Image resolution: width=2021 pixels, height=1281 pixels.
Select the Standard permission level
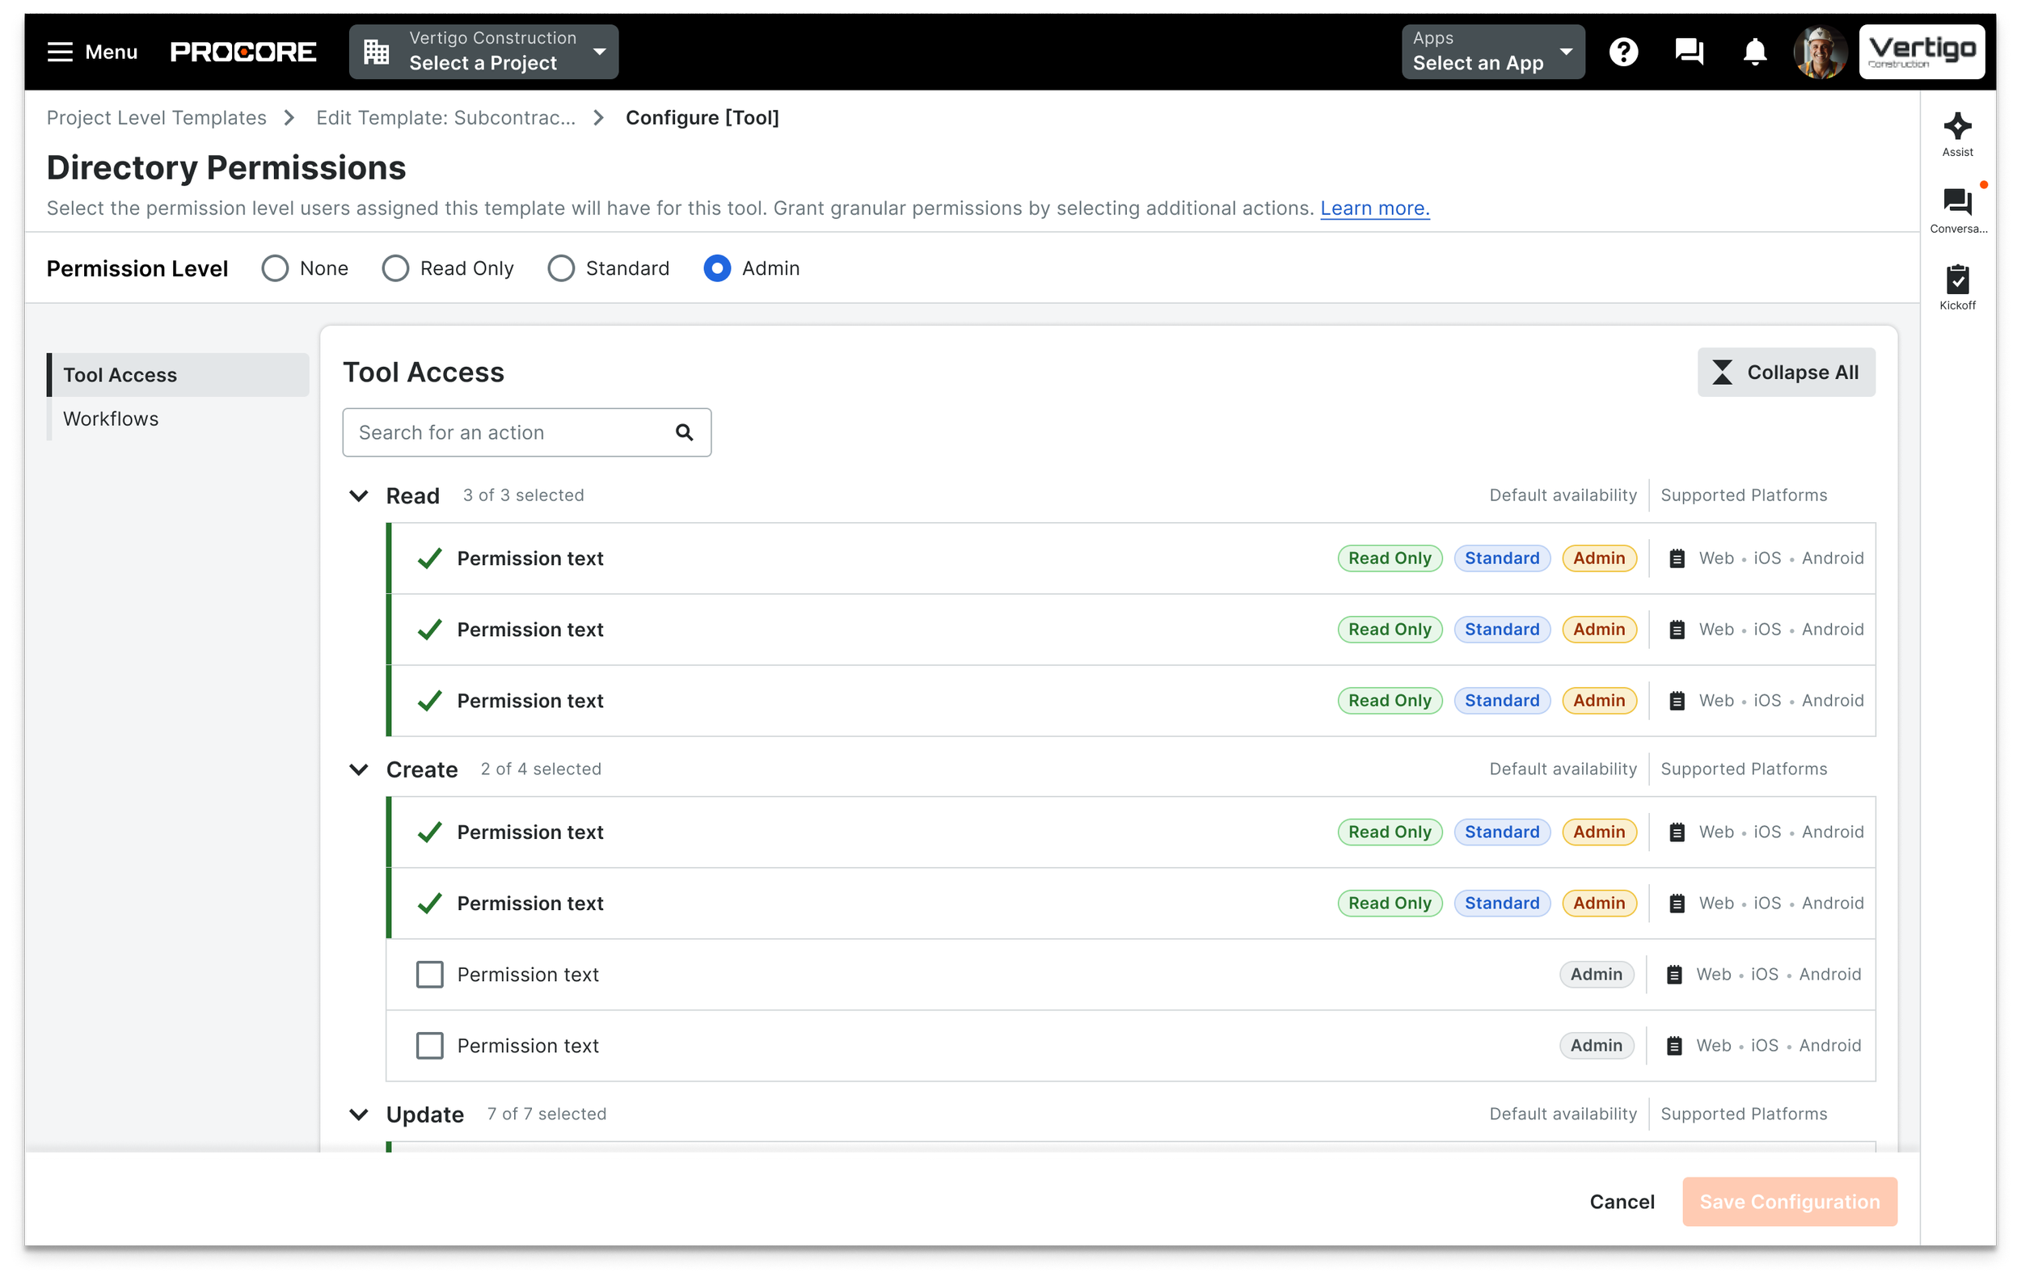[x=561, y=268]
